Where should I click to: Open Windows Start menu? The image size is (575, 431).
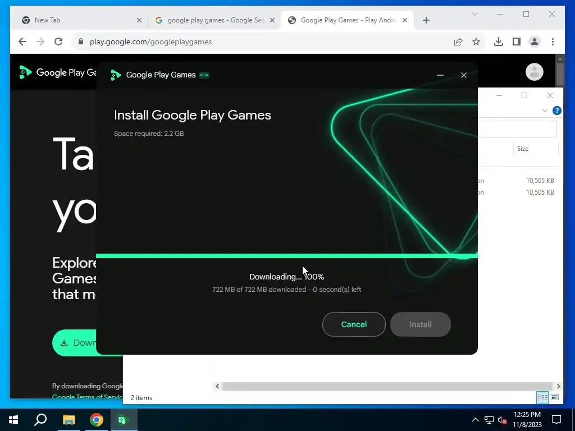coord(13,420)
